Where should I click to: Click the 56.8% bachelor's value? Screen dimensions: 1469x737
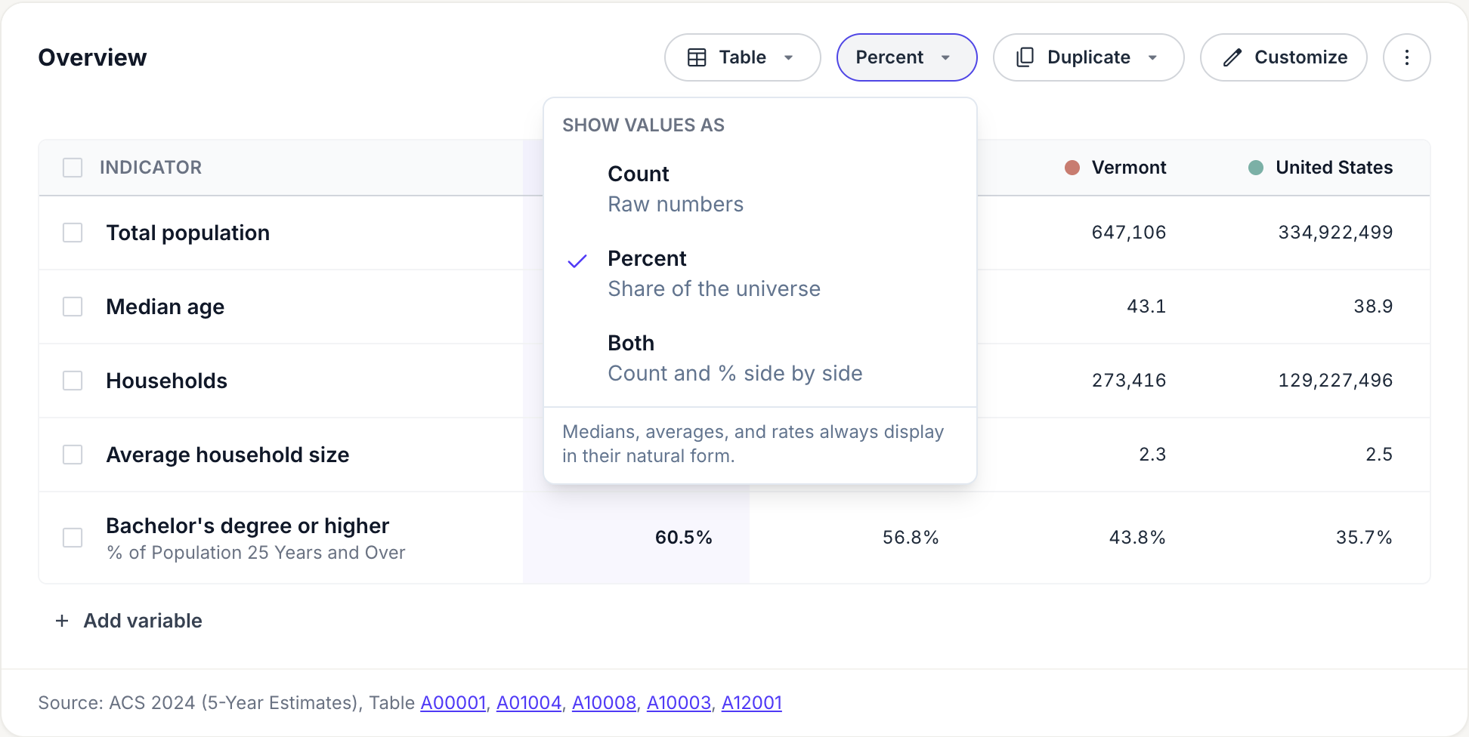[911, 538]
